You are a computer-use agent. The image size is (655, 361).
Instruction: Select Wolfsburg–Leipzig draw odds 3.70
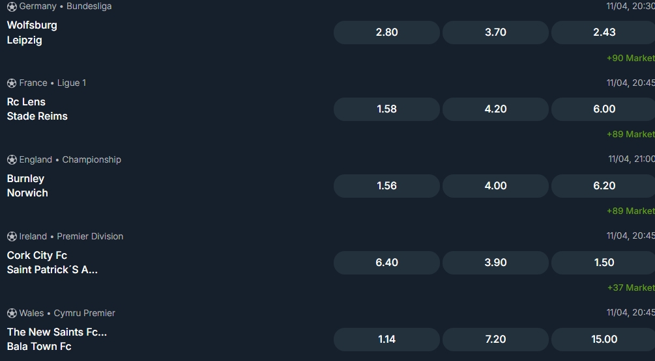click(495, 33)
